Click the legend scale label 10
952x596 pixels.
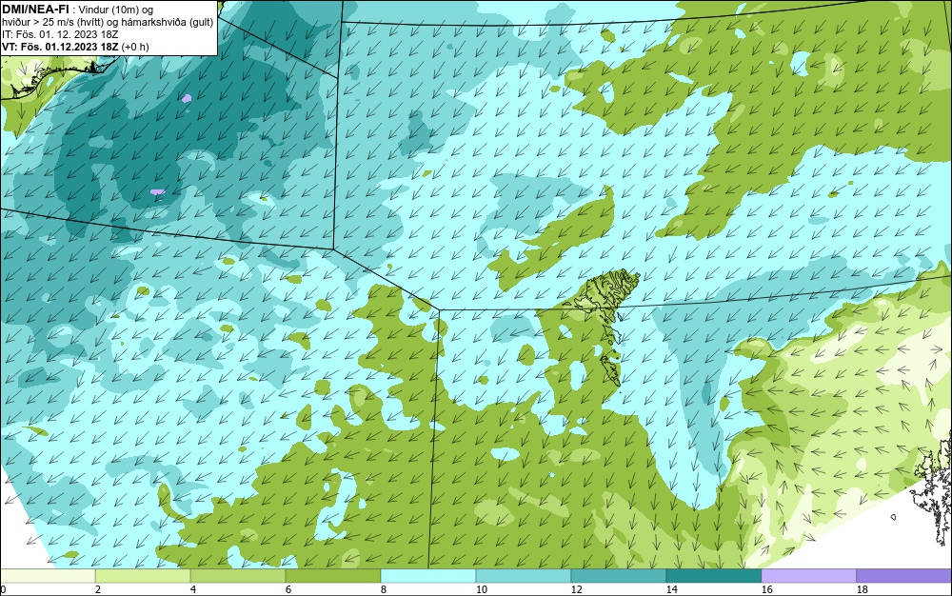[x=482, y=589]
